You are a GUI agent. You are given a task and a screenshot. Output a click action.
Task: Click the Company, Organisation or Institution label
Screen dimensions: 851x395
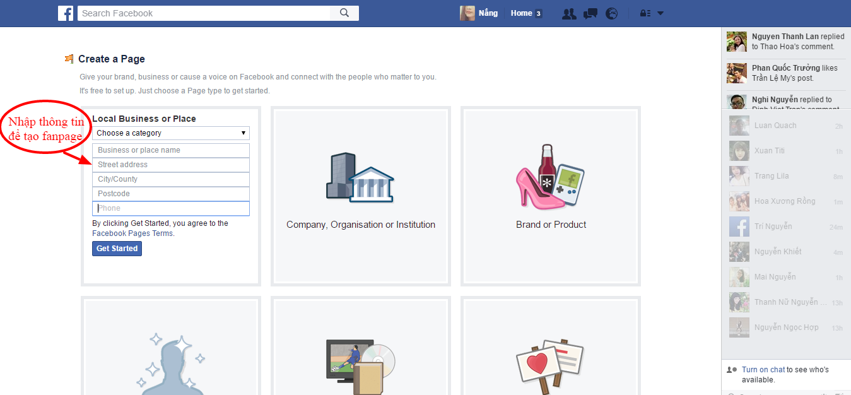click(x=361, y=225)
